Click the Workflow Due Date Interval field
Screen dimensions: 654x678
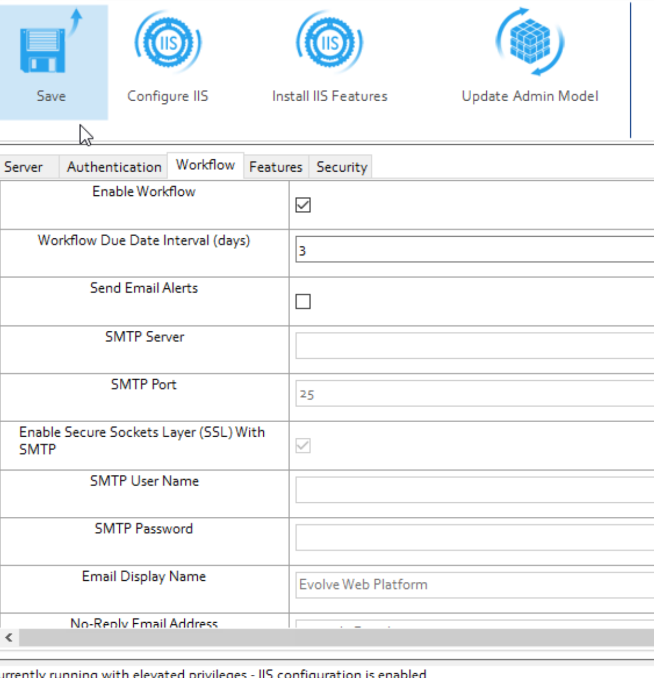pyautogui.click(x=474, y=250)
